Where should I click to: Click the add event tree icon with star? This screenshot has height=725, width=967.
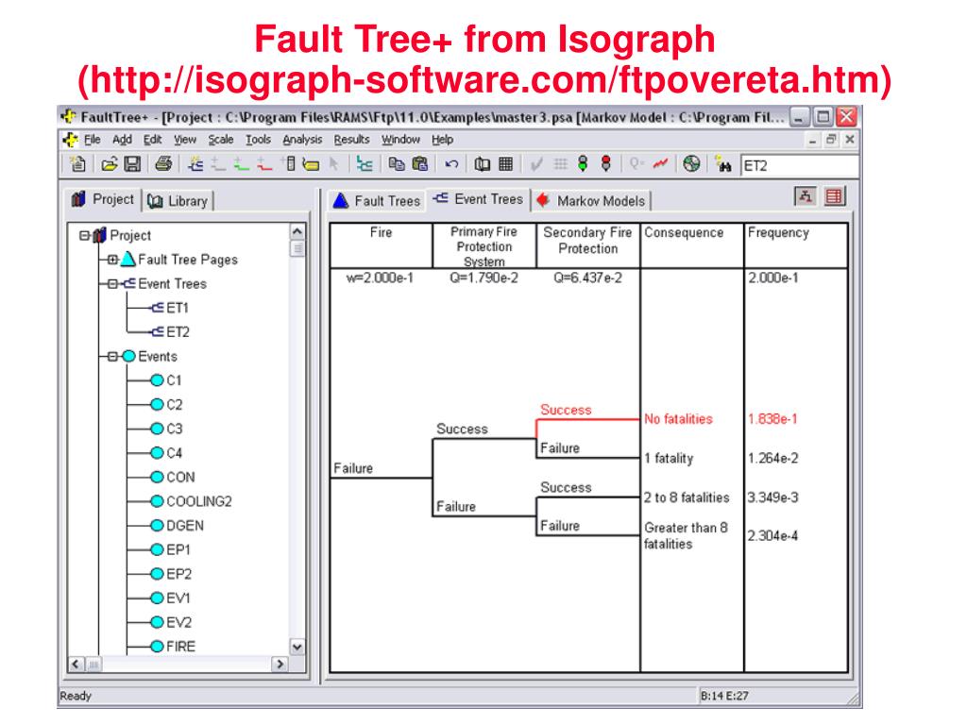pos(195,164)
